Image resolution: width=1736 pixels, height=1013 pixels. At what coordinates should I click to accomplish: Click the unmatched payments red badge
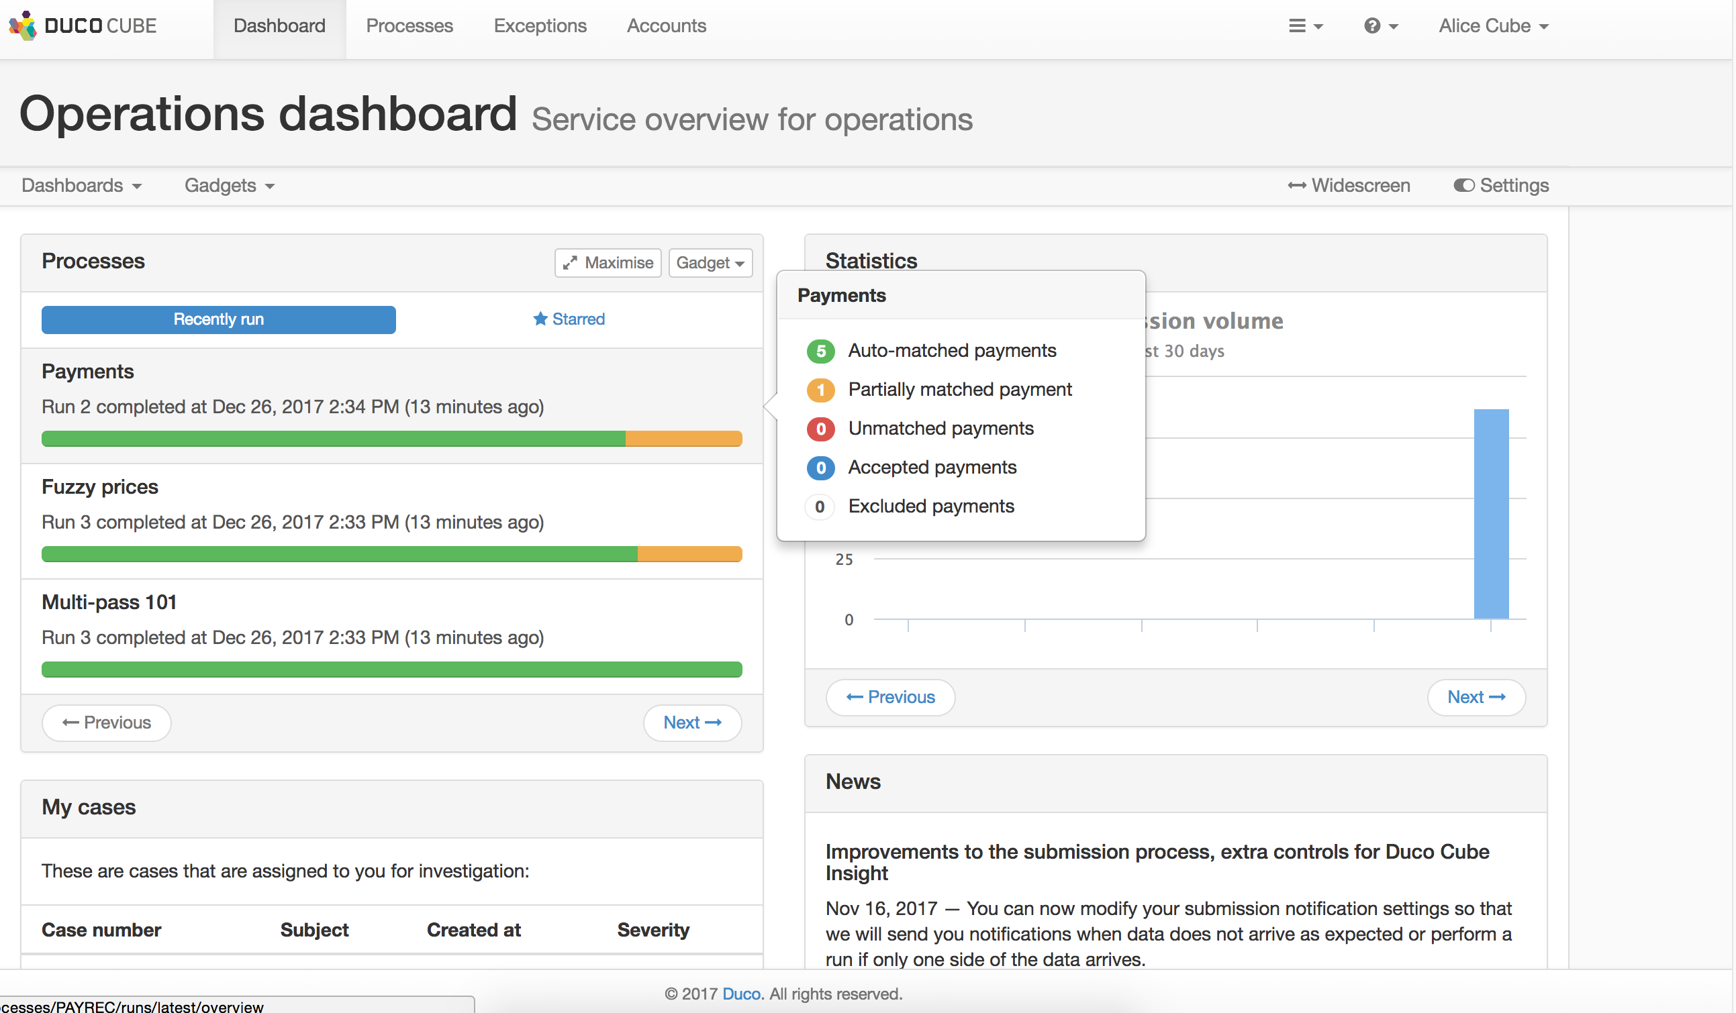point(820,428)
